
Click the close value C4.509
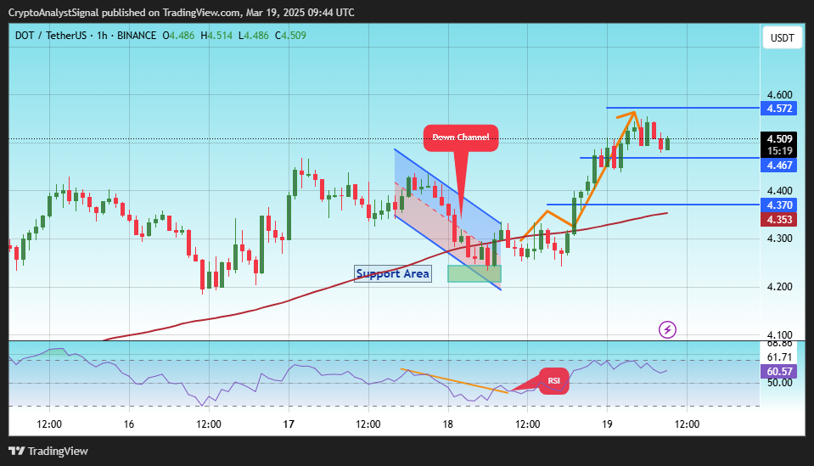pos(290,36)
